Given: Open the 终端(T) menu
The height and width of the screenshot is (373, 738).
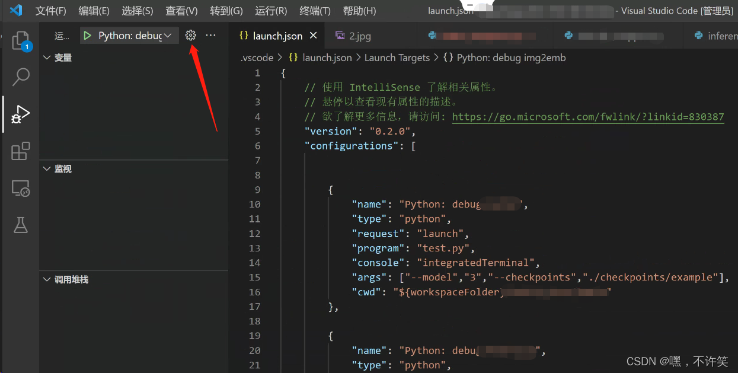Looking at the screenshot, I should click(315, 11).
